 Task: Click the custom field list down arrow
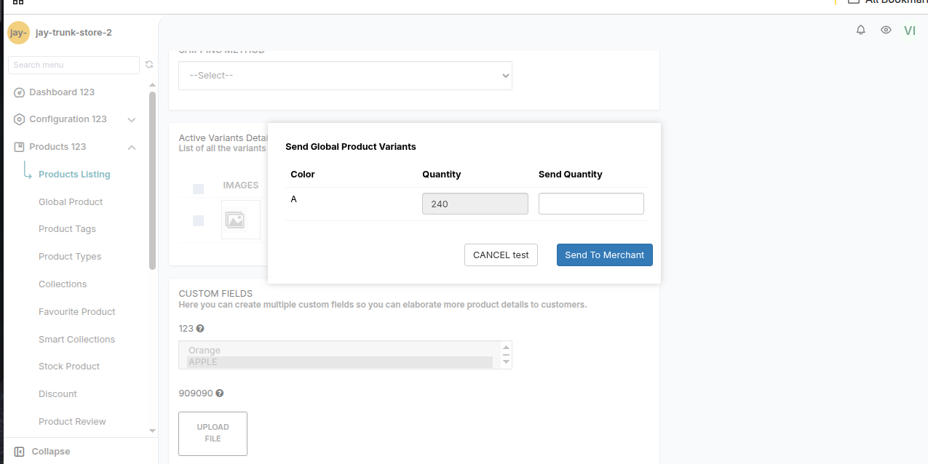506,361
